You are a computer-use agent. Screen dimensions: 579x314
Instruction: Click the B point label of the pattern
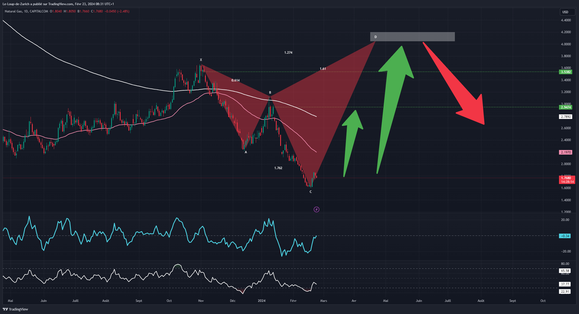coord(270,93)
